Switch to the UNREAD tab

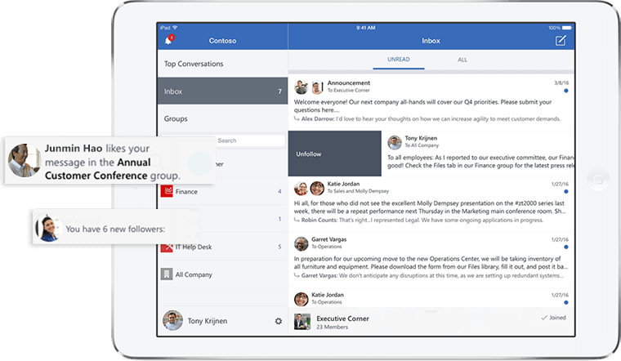[x=399, y=60]
